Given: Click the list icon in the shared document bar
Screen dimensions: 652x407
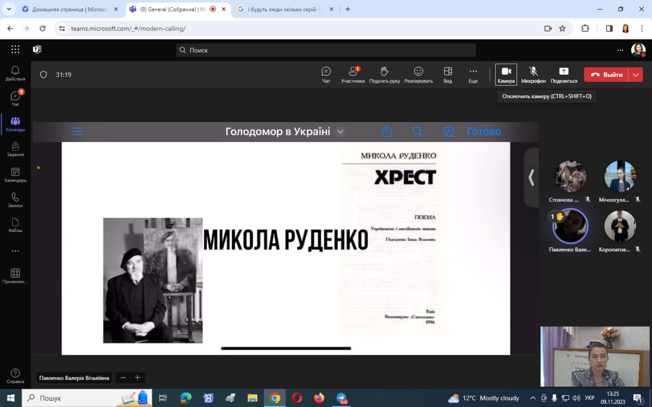Looking at the screenshot, I should [x=77, y=131].
